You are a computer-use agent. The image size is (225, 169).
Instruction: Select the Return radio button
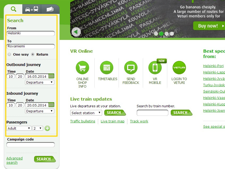(33, 54)
